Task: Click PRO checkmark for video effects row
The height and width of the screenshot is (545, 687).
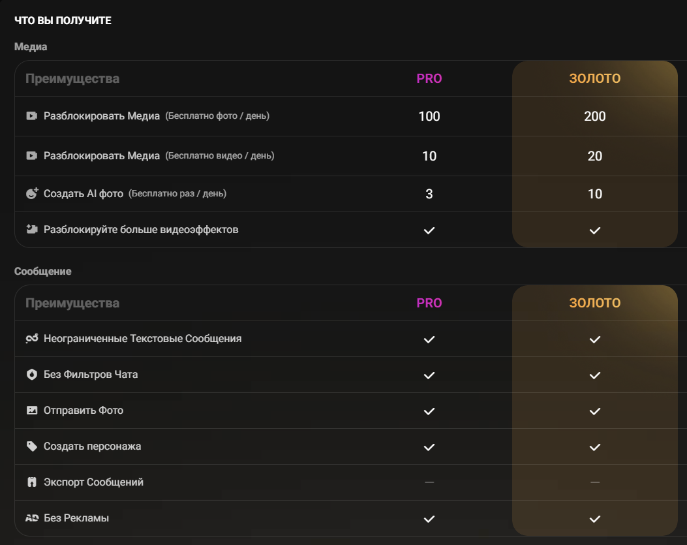Action: tap(429, 230)
